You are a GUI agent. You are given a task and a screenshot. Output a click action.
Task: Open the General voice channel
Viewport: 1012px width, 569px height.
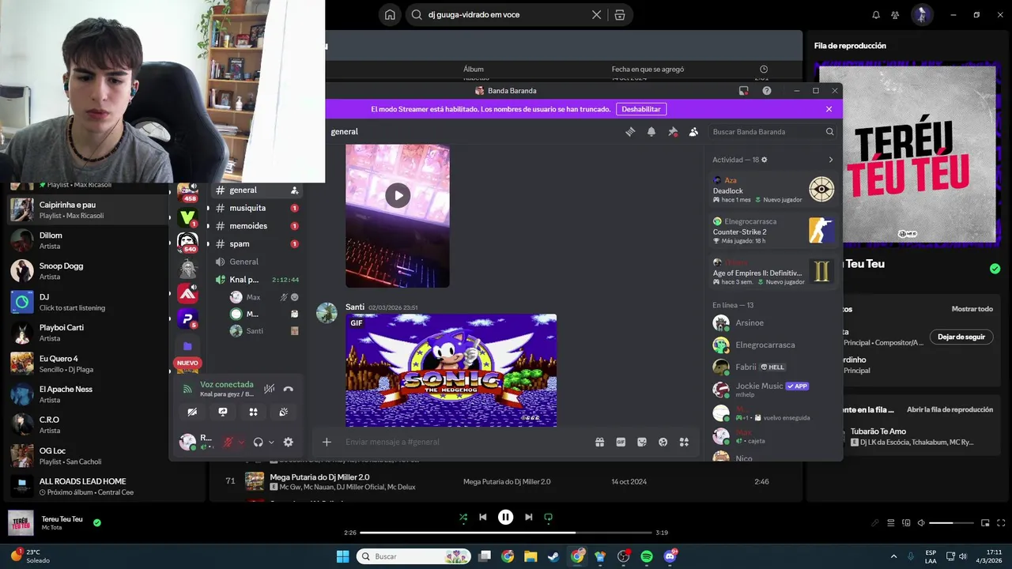pos(256,262)
